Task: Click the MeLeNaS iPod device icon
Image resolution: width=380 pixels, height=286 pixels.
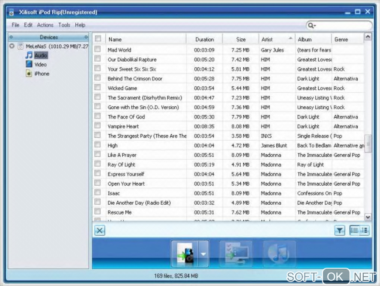Action: tap(20, 46)
